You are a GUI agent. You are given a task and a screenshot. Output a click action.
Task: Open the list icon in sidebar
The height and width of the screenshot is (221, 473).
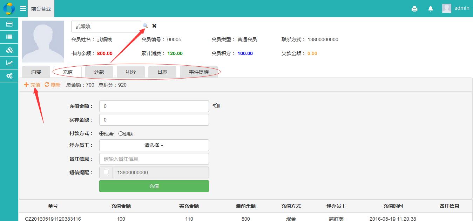pos(9,37)
